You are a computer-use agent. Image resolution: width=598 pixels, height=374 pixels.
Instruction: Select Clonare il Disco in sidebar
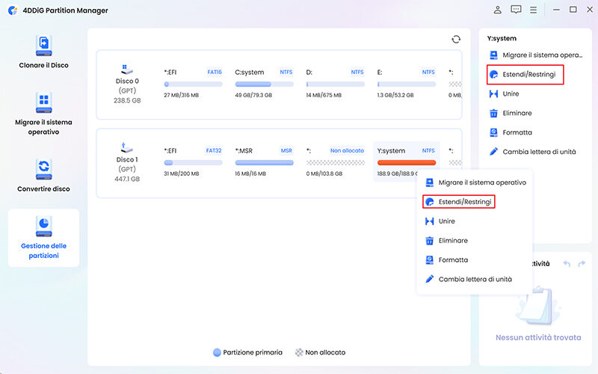tap(43, 52)
